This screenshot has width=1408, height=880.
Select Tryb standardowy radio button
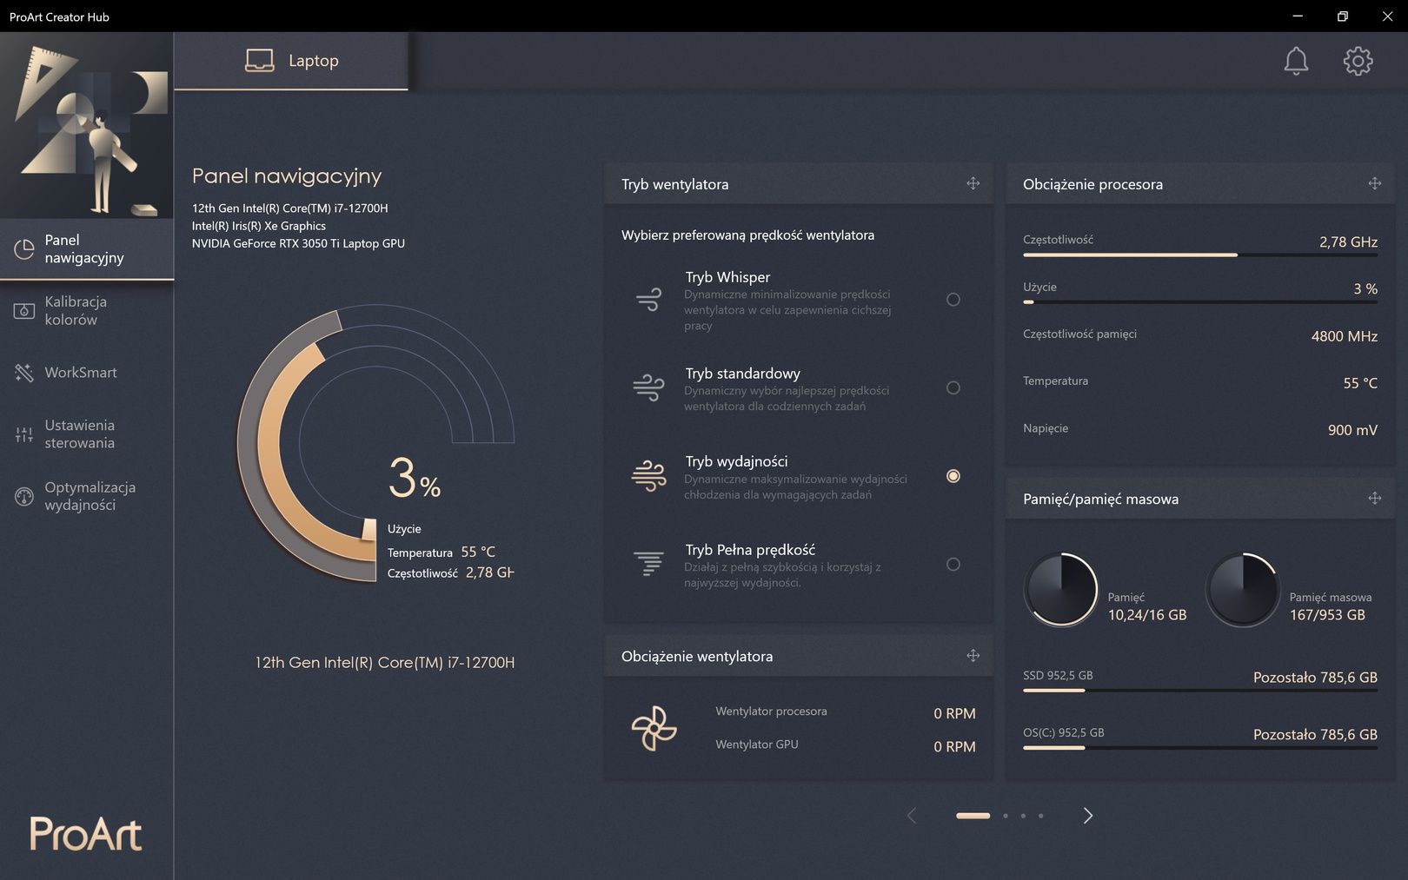[x=953, y=387]
